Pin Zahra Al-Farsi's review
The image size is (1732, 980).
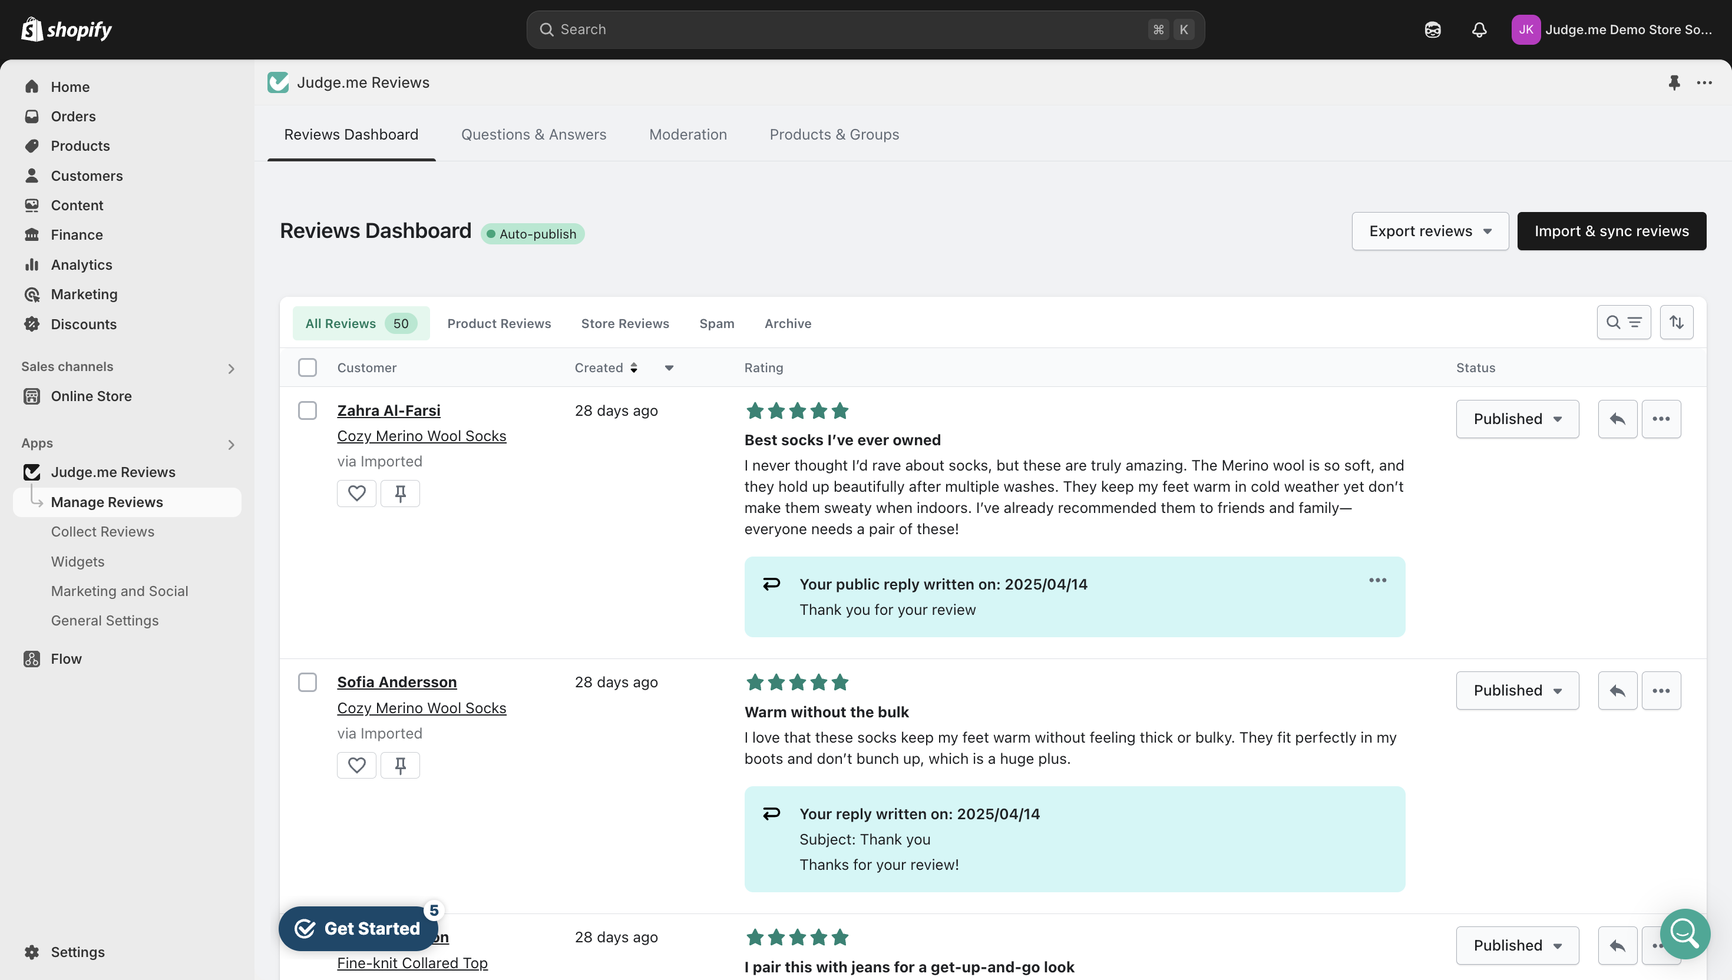click(400, 494)
